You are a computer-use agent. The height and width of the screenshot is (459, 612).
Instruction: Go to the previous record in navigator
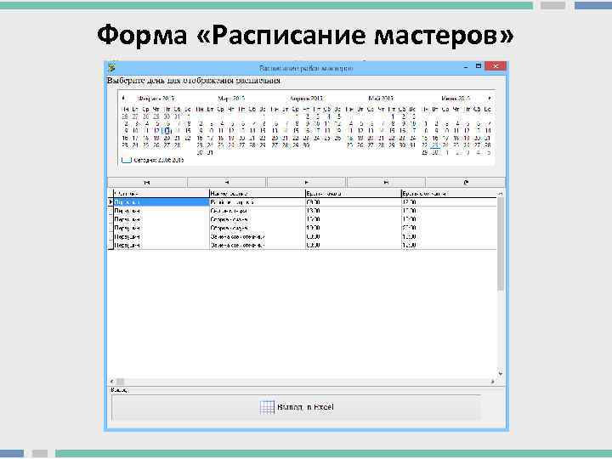(x=227, y=182)
